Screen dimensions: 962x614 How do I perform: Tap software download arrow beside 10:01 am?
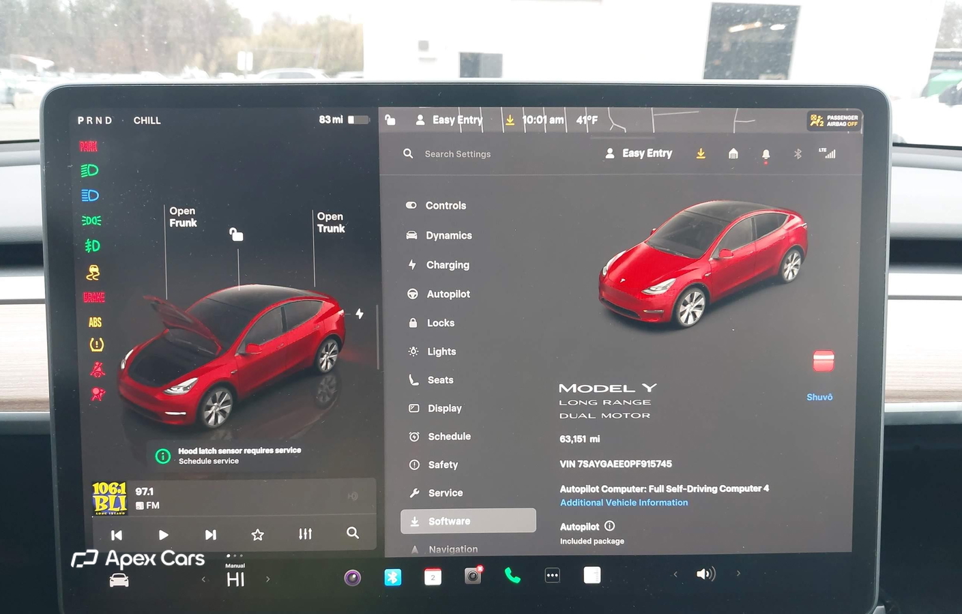[x=510, y=120]
